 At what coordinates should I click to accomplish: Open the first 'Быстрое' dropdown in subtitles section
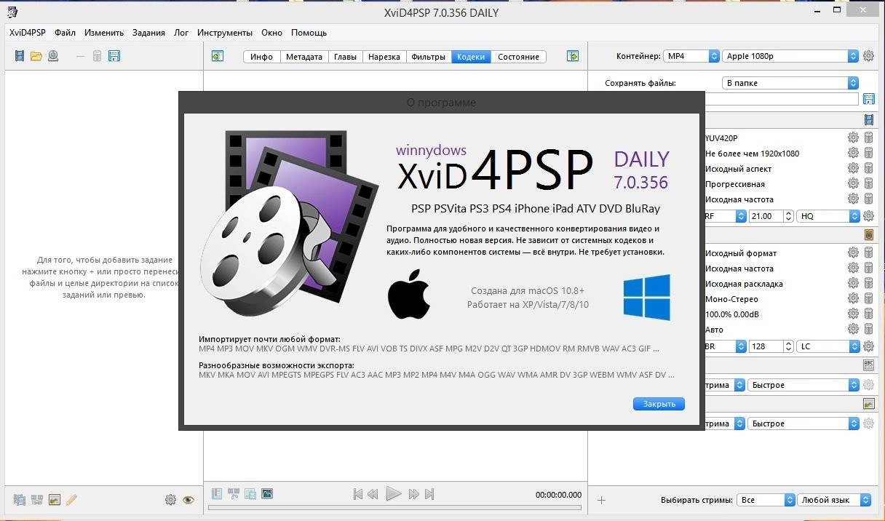point(803,385)
